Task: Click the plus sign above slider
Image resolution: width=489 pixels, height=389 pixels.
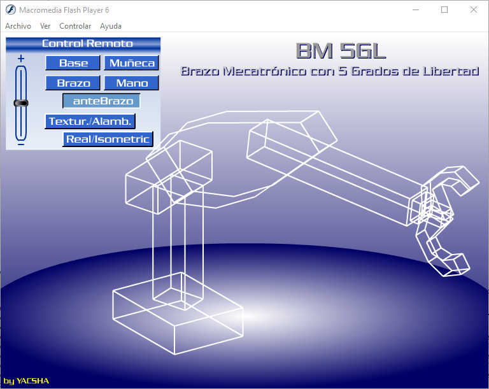Action: (x=21, y=59)
